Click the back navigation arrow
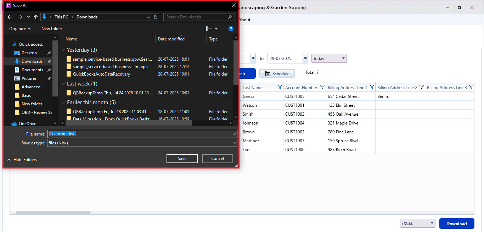 (10, 17)
